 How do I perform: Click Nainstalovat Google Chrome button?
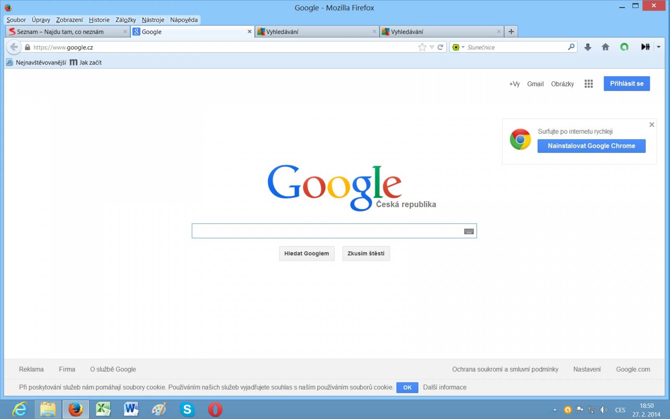(591, 146)
